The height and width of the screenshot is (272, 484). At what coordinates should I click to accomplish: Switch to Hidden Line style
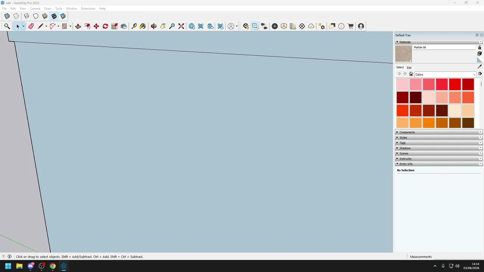tap(36, 16)
